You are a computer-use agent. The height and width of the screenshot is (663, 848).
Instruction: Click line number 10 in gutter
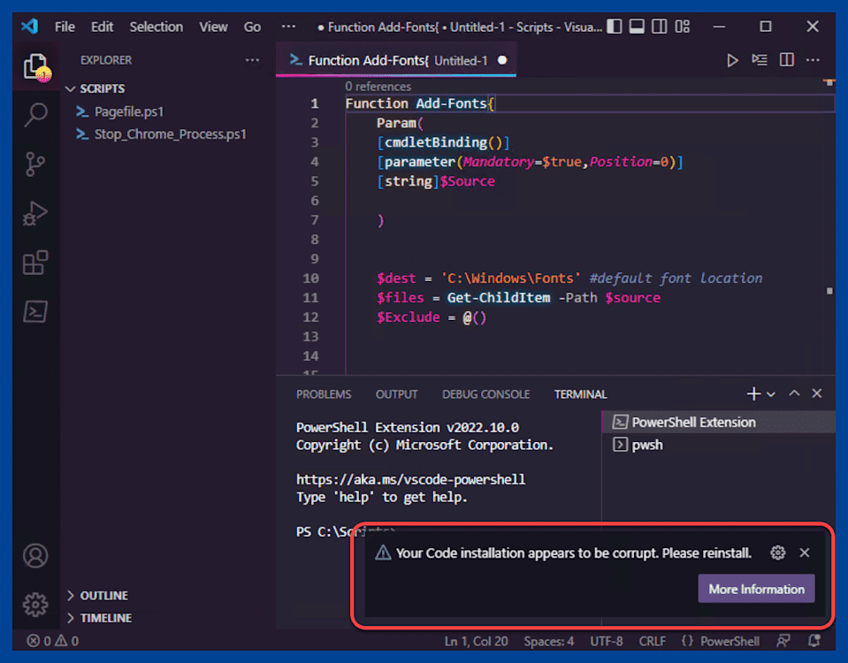311,278
